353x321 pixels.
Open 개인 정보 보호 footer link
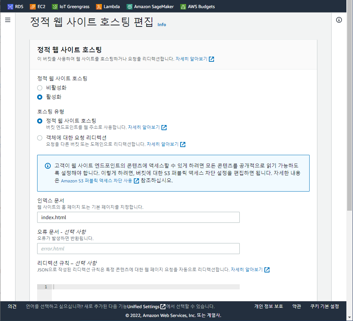click(x=268, y=306)
